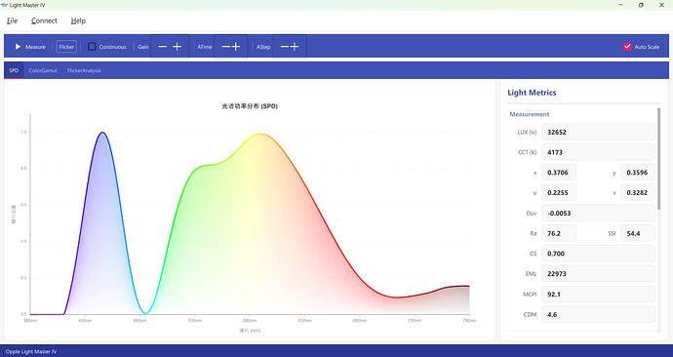Click the CDM value field 4.6
The height and width of the screenshot is (357, 673).
(x=598, y=314)
